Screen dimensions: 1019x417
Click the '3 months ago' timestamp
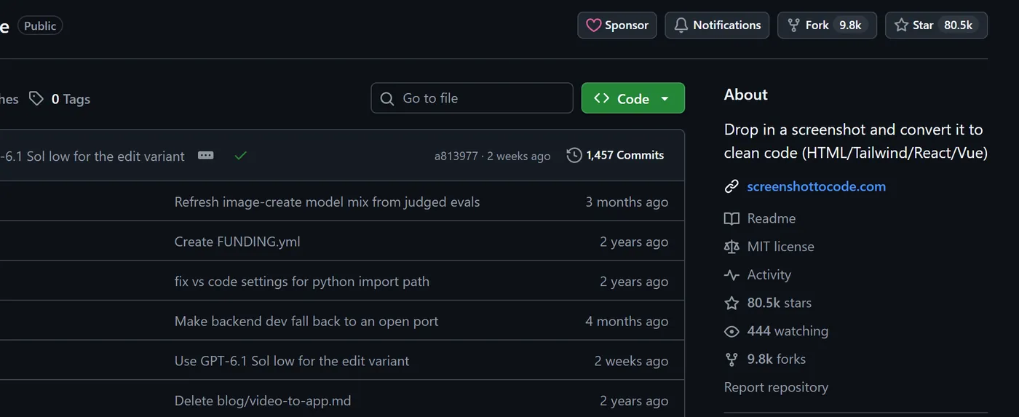[x=627, y=202]
